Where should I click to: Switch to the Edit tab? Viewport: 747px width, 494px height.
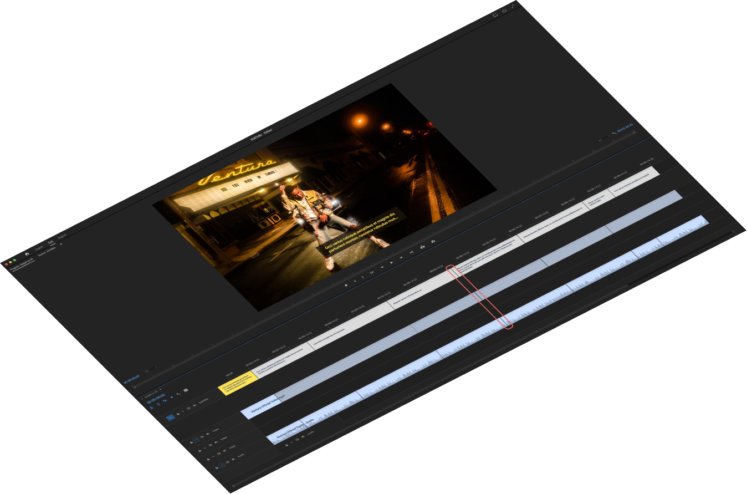(51, 242)
